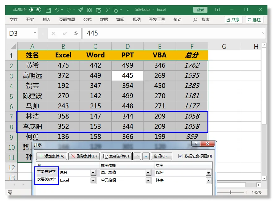Switch to the 插入 tab
The height and width of the screenshot is (201, 273).
[46, 19]
